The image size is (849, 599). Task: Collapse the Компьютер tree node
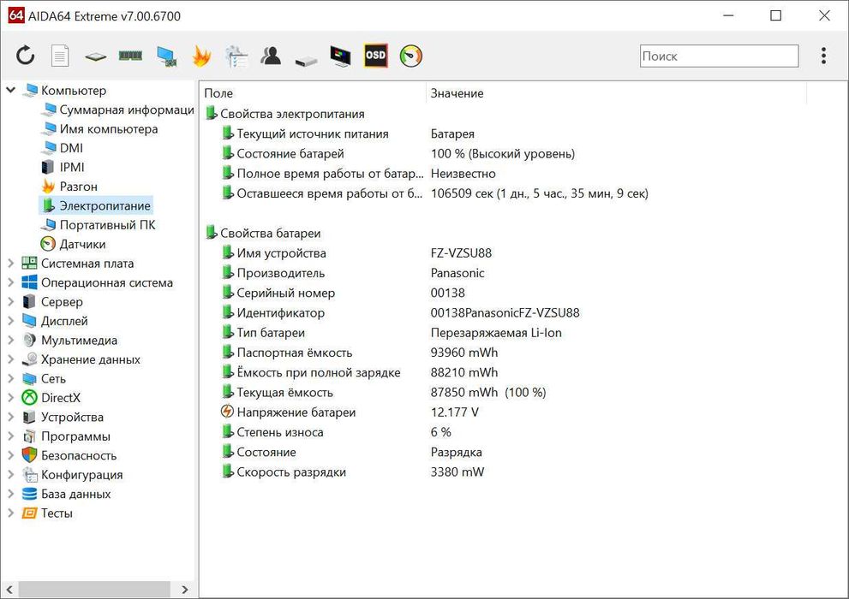tap(11, 90)
